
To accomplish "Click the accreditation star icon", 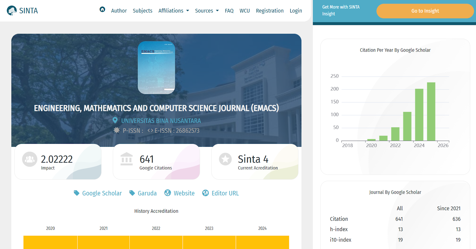I will coord(225,159).
